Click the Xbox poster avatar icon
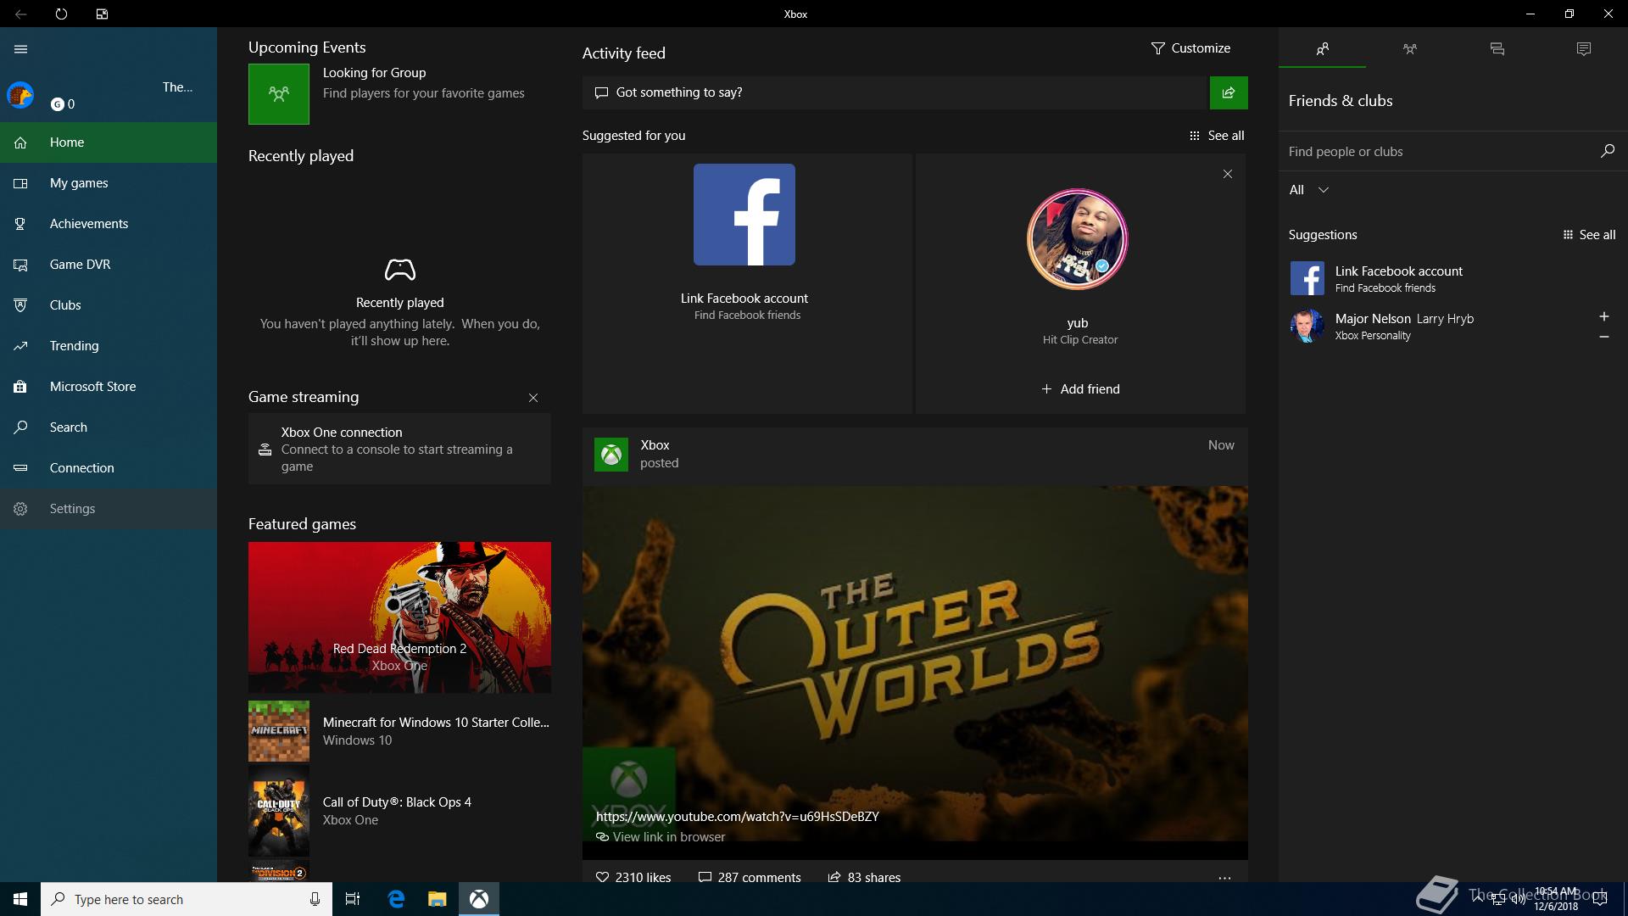1628x916 pixels. [611, 455]
